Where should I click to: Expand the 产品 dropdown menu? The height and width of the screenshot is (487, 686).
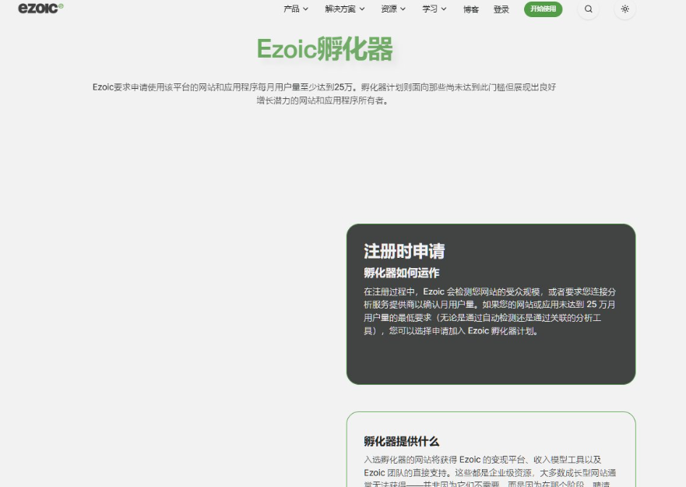click(296, 9)
